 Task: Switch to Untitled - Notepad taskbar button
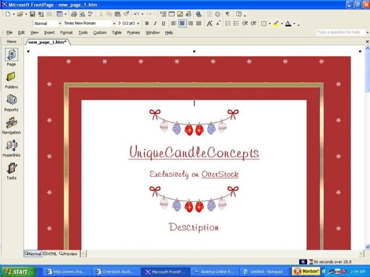tap(264, 272)
